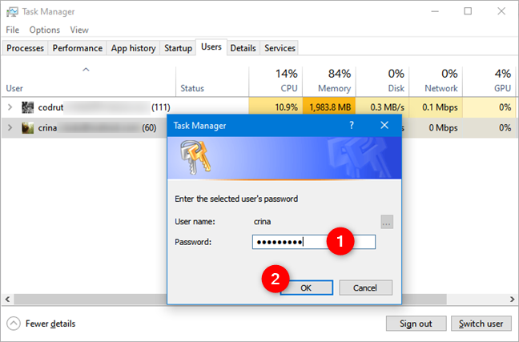Sort by the GPU column header

click(x=489, y=81)
